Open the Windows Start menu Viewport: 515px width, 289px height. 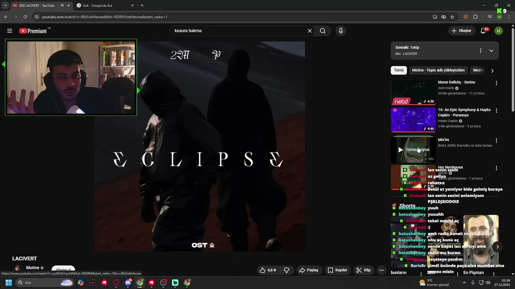(x=8, y=283)
